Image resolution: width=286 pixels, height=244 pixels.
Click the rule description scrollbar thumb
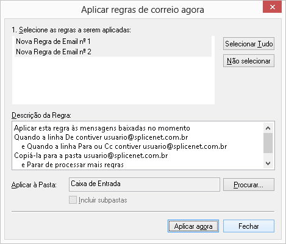268,143
